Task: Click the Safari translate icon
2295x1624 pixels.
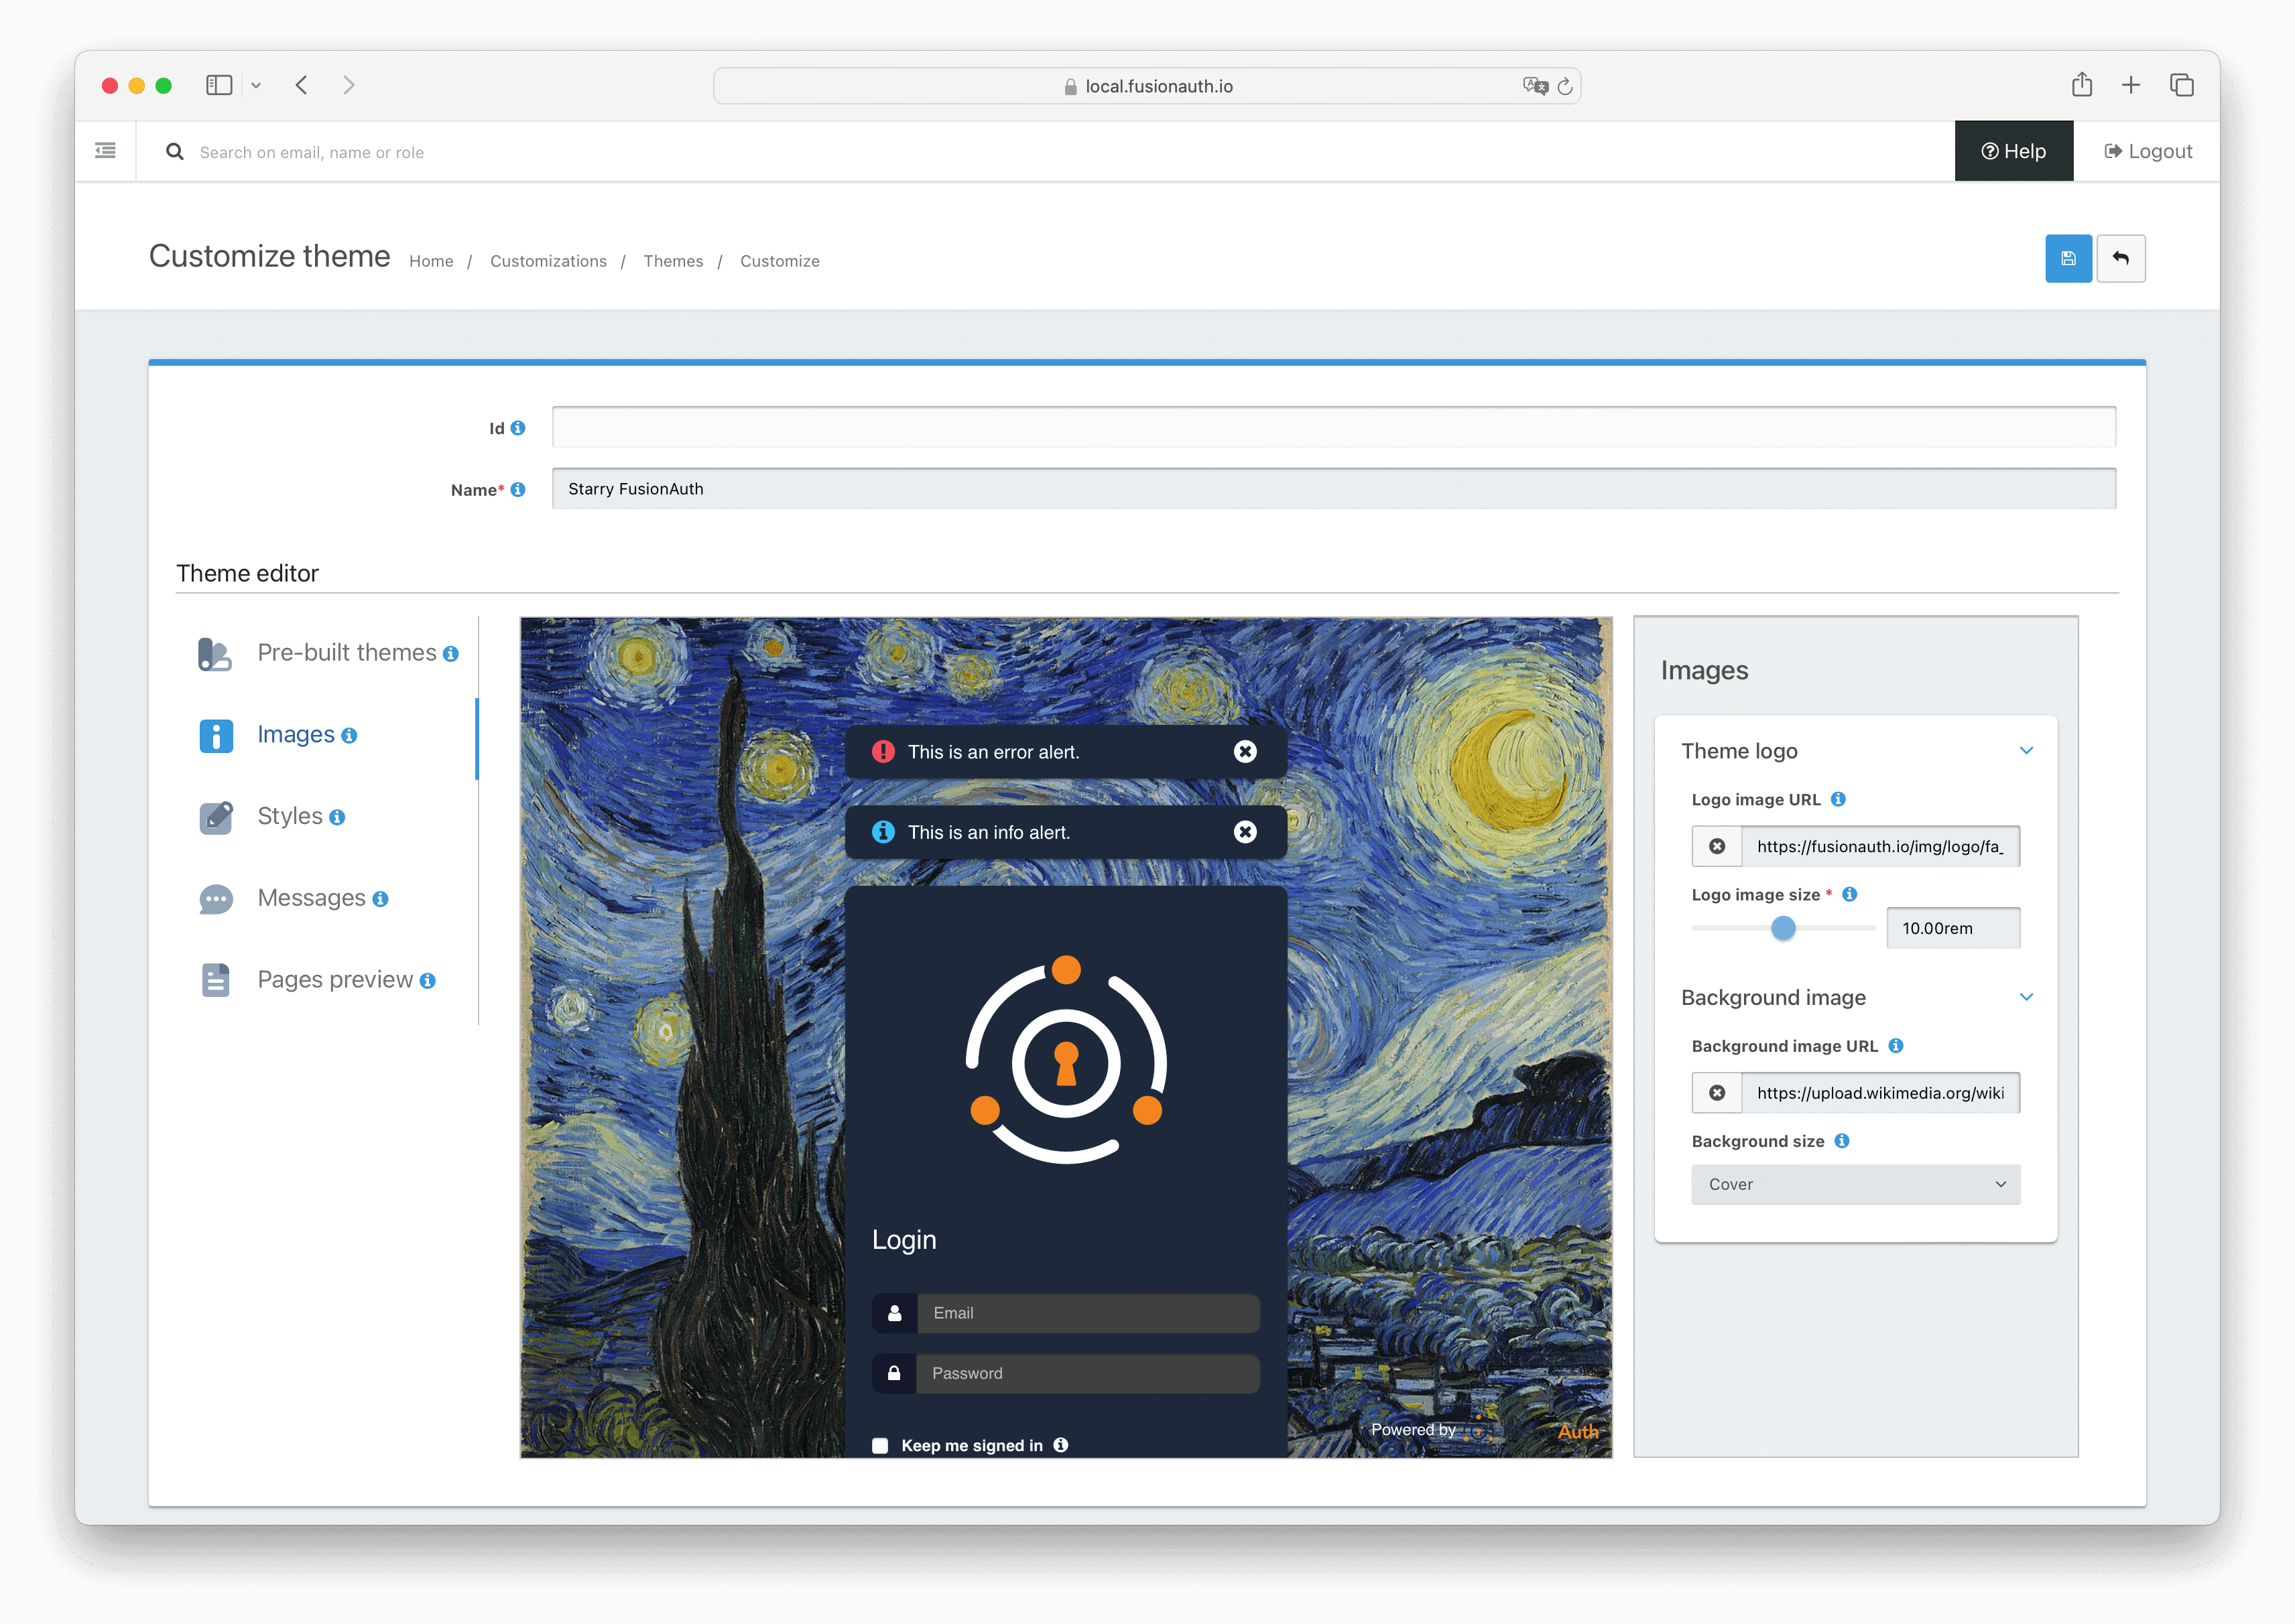Action: click(1536, 86)
